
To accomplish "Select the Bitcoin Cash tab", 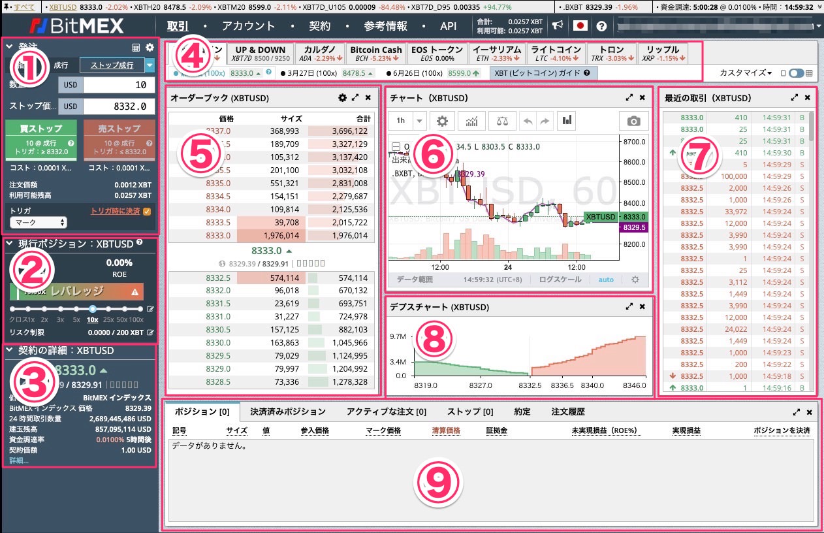I will (376, 53).
